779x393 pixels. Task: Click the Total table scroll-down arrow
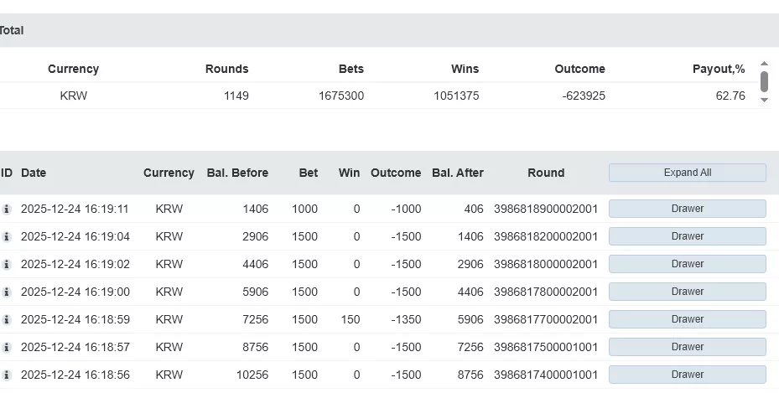click(764, 100)
